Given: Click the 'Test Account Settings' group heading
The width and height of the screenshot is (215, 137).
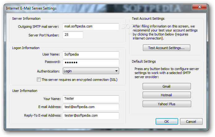Looking at the screenshot, I should coord(148,19).
